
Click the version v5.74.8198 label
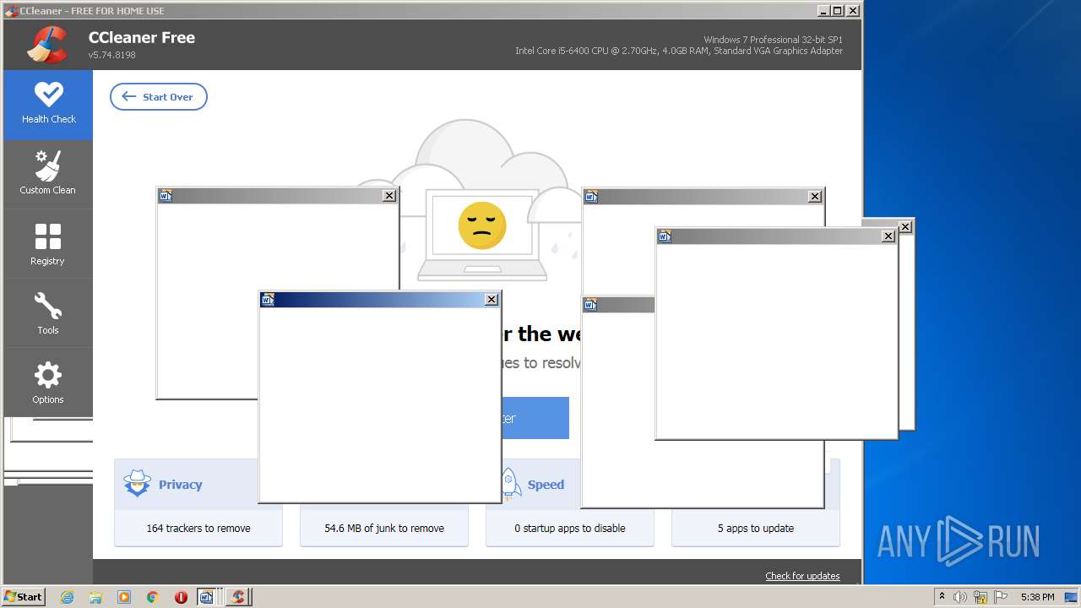[x=112, y=55]
